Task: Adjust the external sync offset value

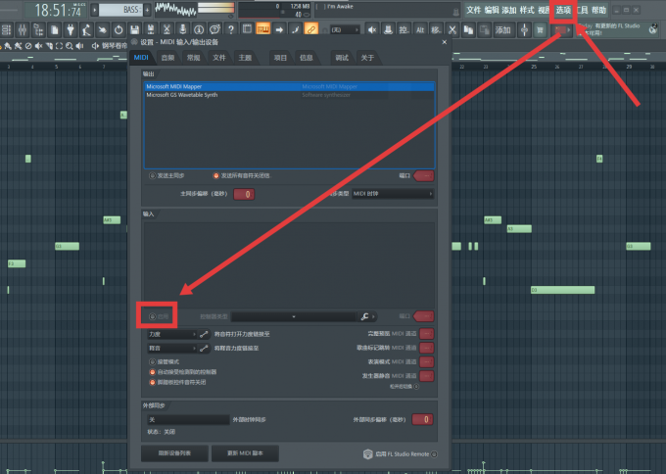Action: pyautogui.click(x=423, y=419)
